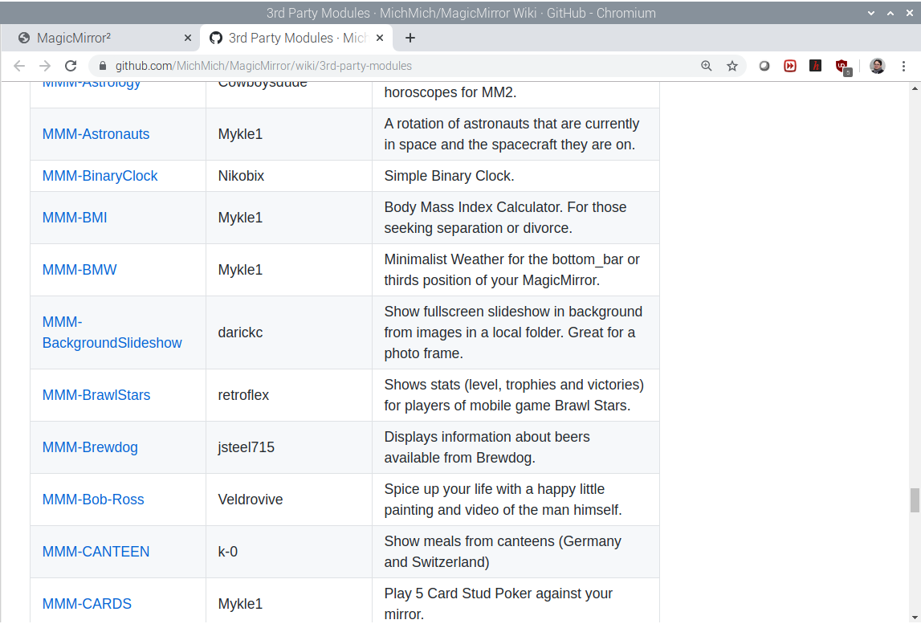921x624 pixels.
Task: Click the Minimalist Weather description
Action: (511, 270)
